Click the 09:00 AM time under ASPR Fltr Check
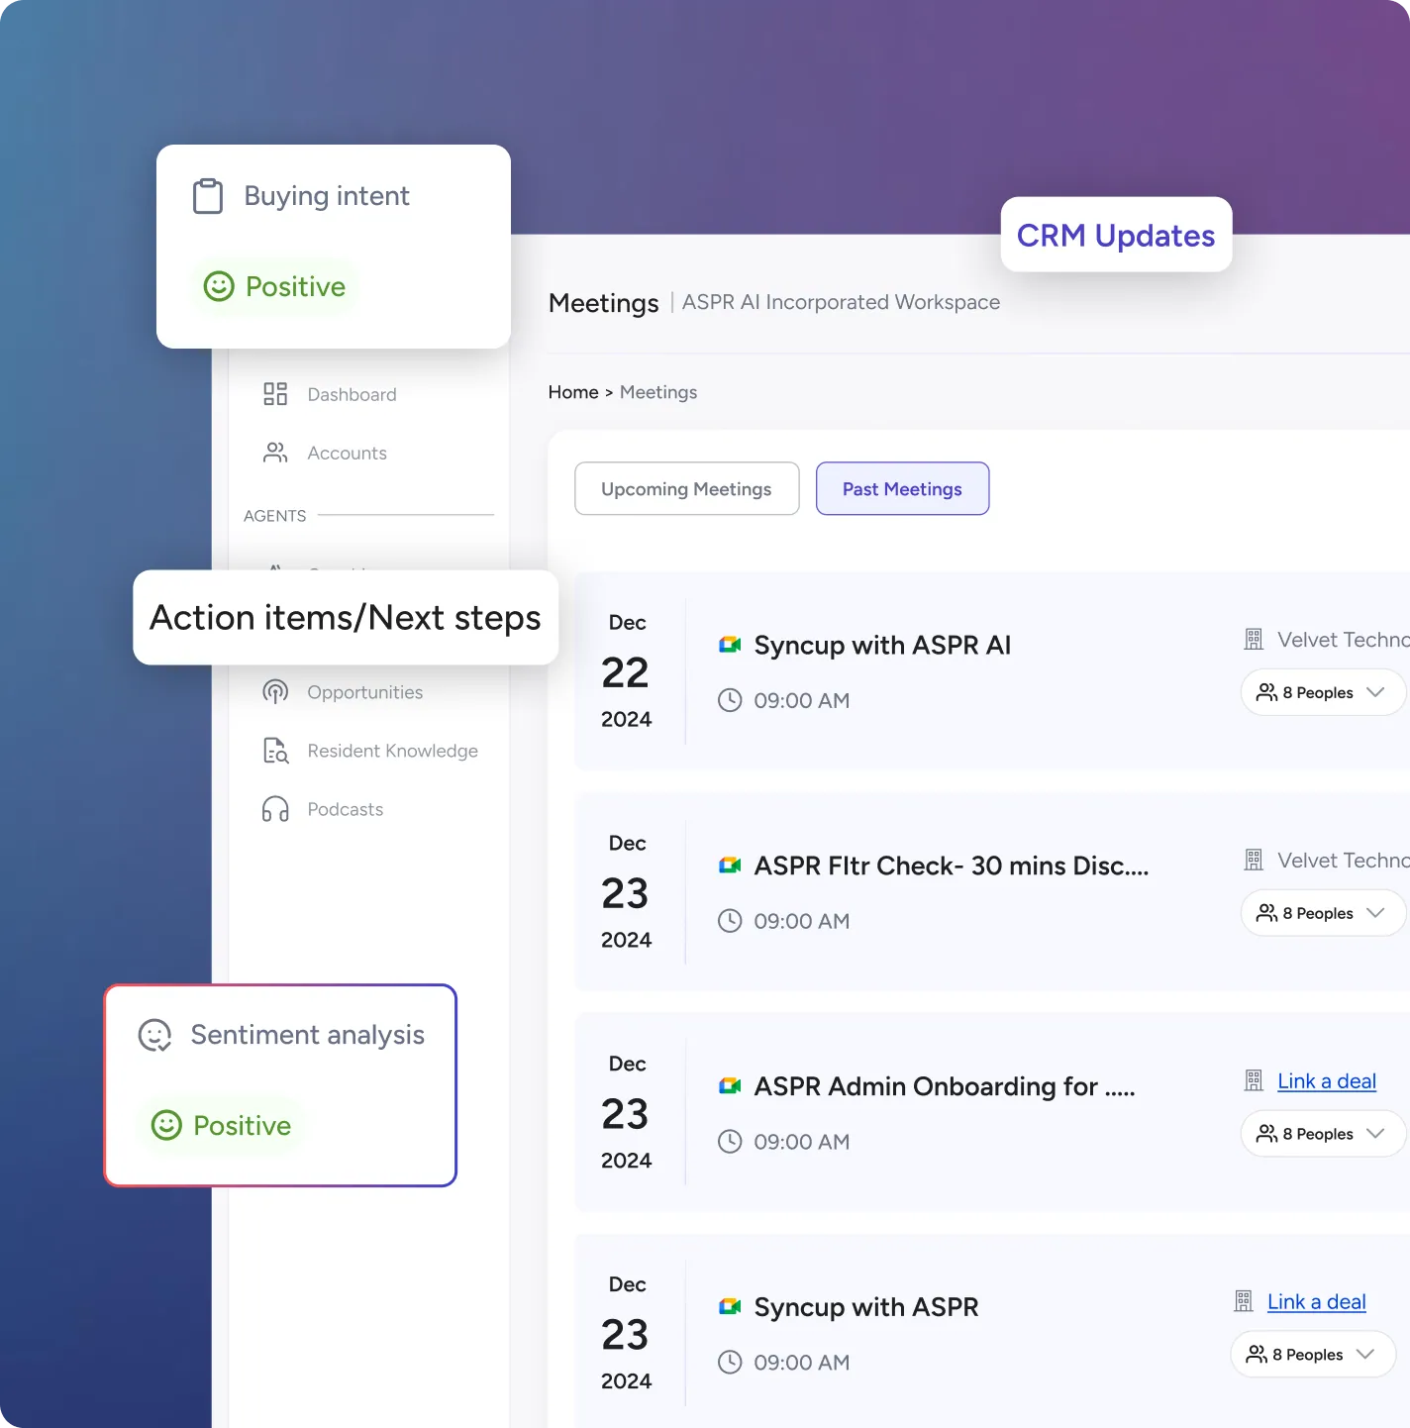This screenshot has width=1410, height=1428. [x=802, y=921]
